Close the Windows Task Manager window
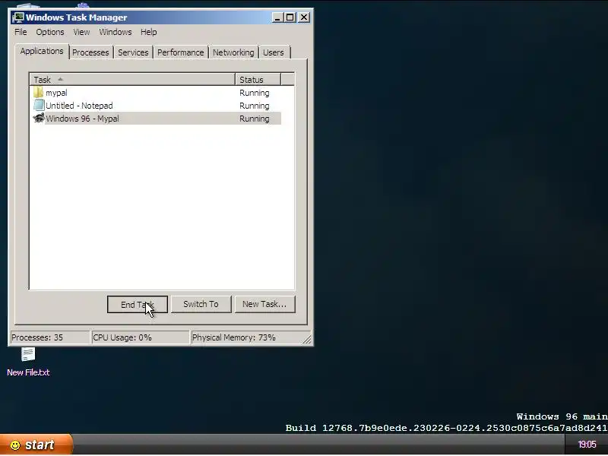608x456 pixels. (304, 17)
